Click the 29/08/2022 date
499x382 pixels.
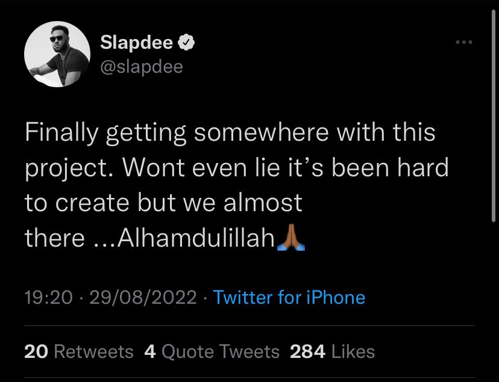tap(142, 297)
